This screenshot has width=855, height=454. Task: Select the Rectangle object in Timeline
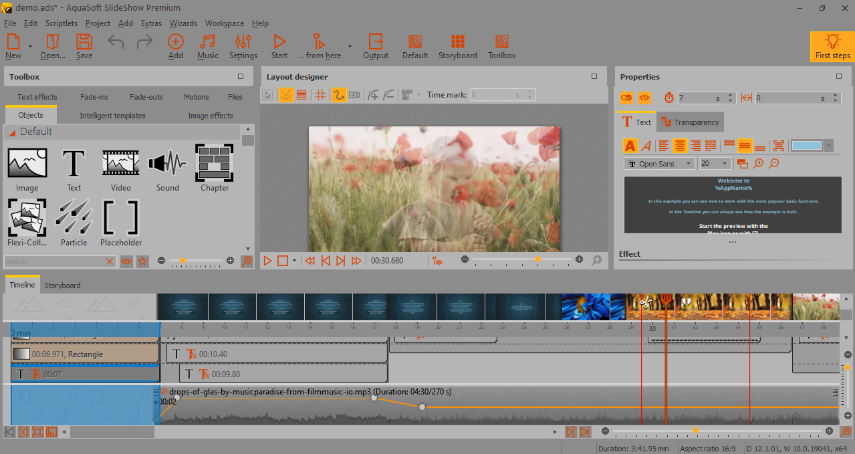(85, 354)
